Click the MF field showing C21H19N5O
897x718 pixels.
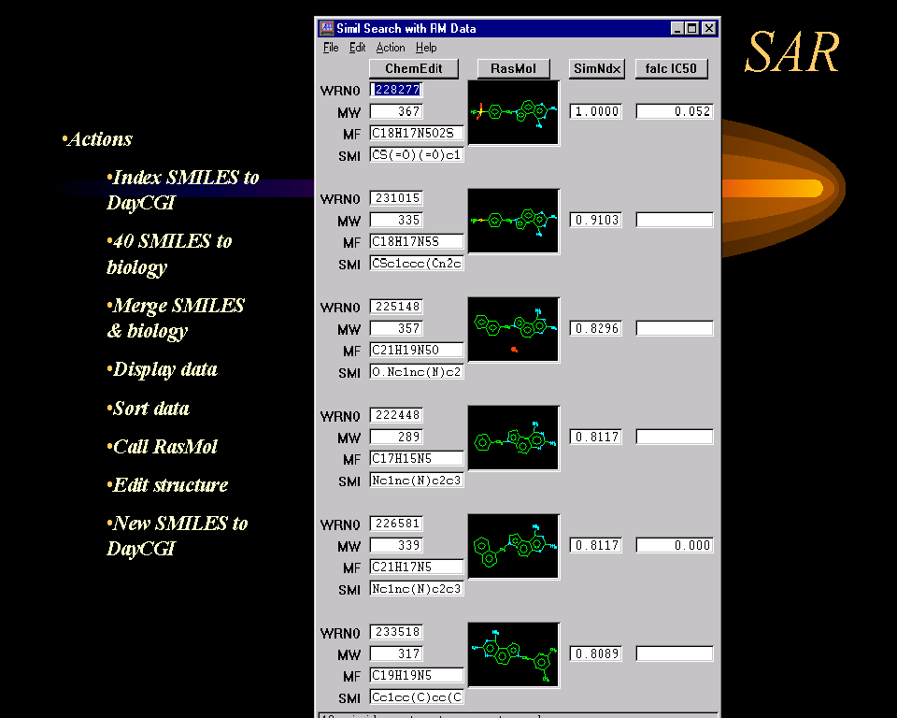point(417,351)
